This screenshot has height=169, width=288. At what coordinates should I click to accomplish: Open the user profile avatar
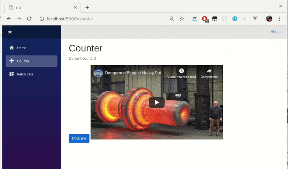tap(269, 18)
